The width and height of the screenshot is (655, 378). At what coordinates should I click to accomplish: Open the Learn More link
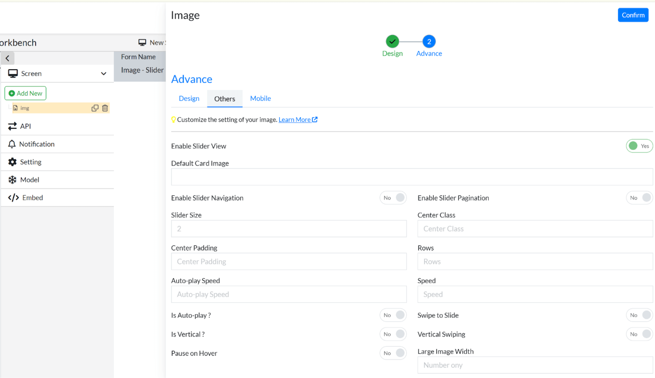(298, 119)
